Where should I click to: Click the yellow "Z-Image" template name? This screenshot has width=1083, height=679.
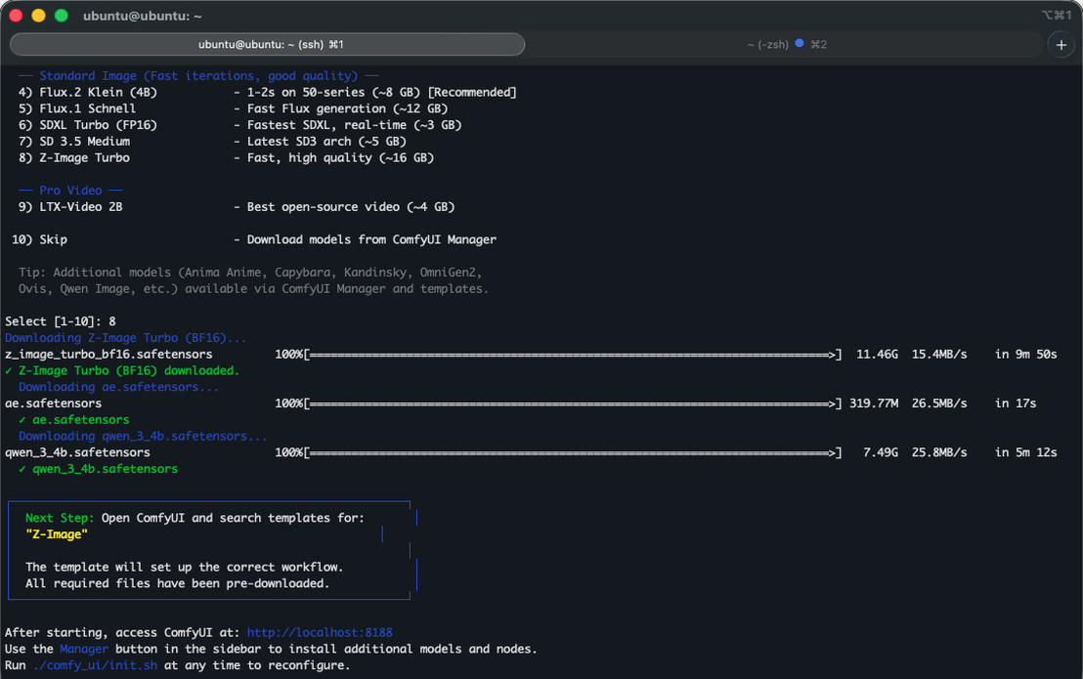[x=57, y=534]
